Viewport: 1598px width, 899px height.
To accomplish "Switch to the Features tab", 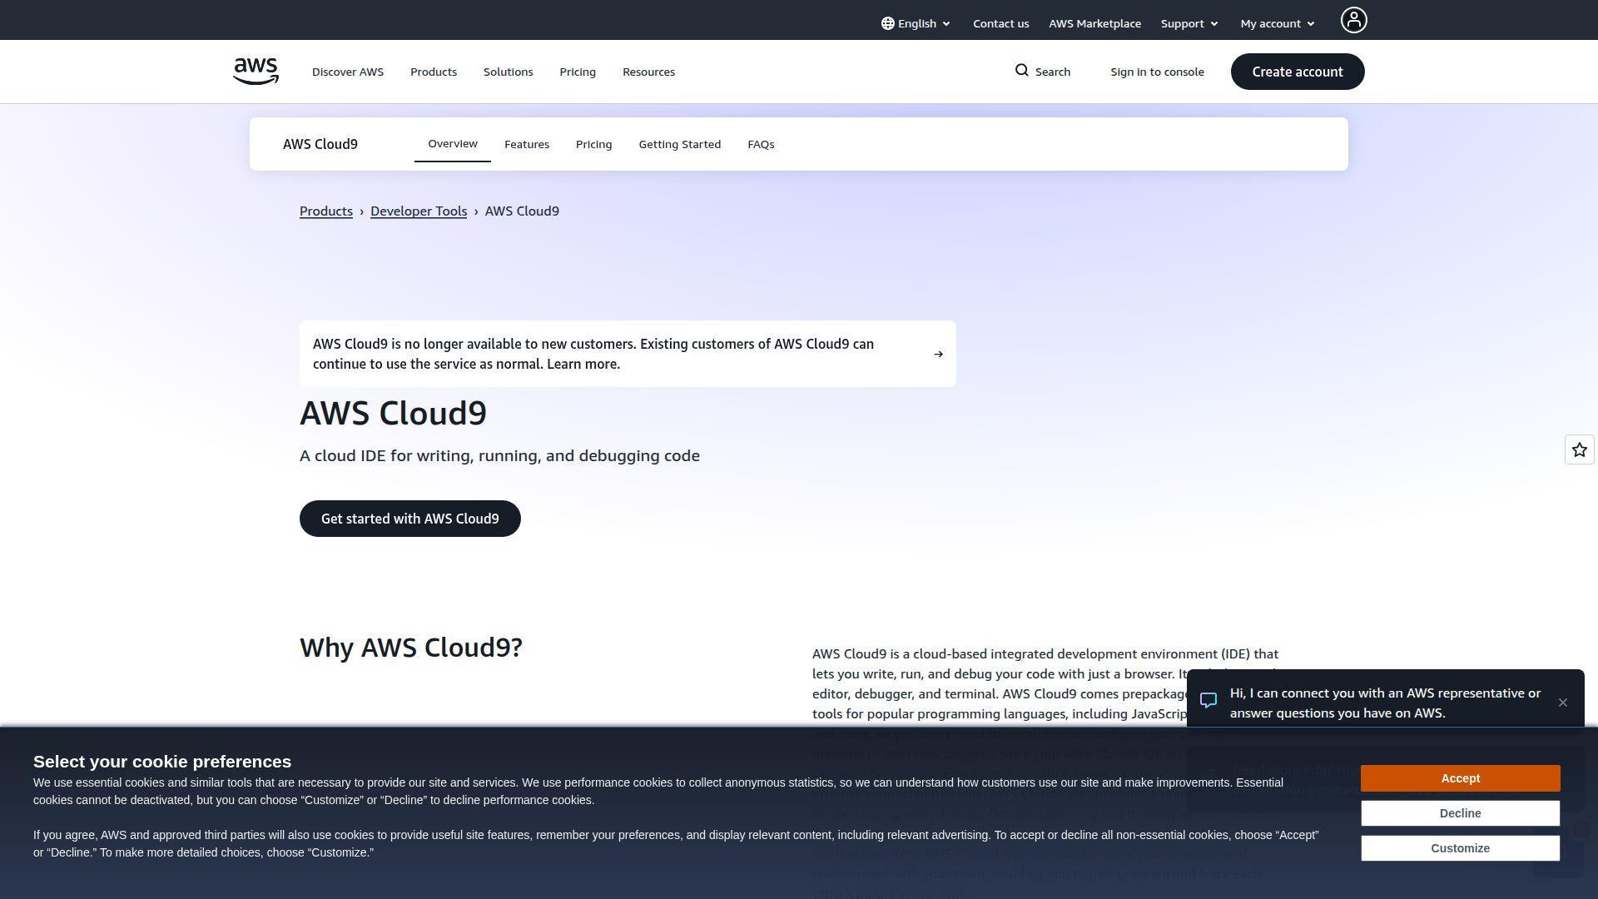I will (x=526, y=143).
